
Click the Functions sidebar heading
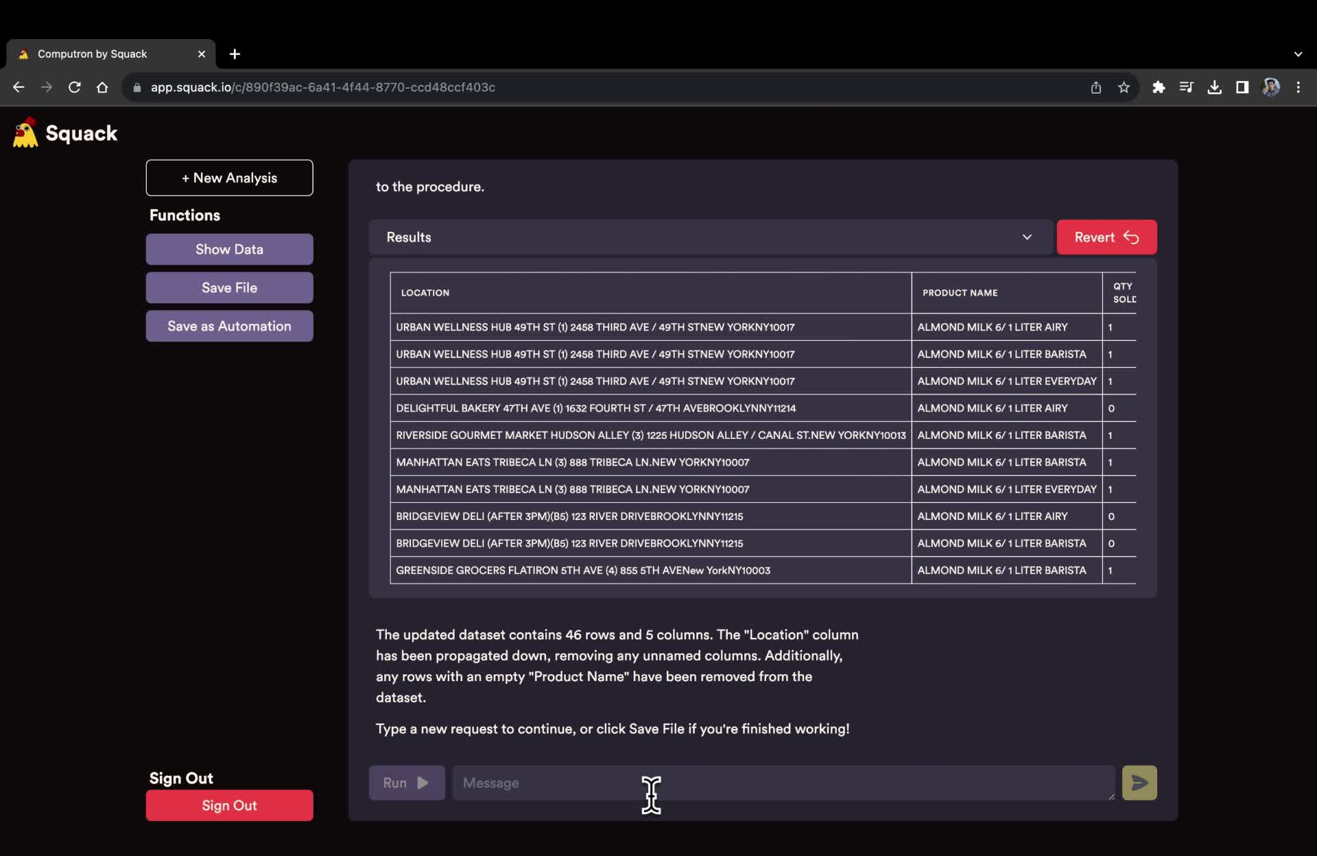coord(185,215)
